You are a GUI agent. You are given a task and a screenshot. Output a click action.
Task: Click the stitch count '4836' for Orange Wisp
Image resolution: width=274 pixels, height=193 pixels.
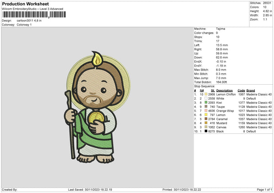point(211,111)
